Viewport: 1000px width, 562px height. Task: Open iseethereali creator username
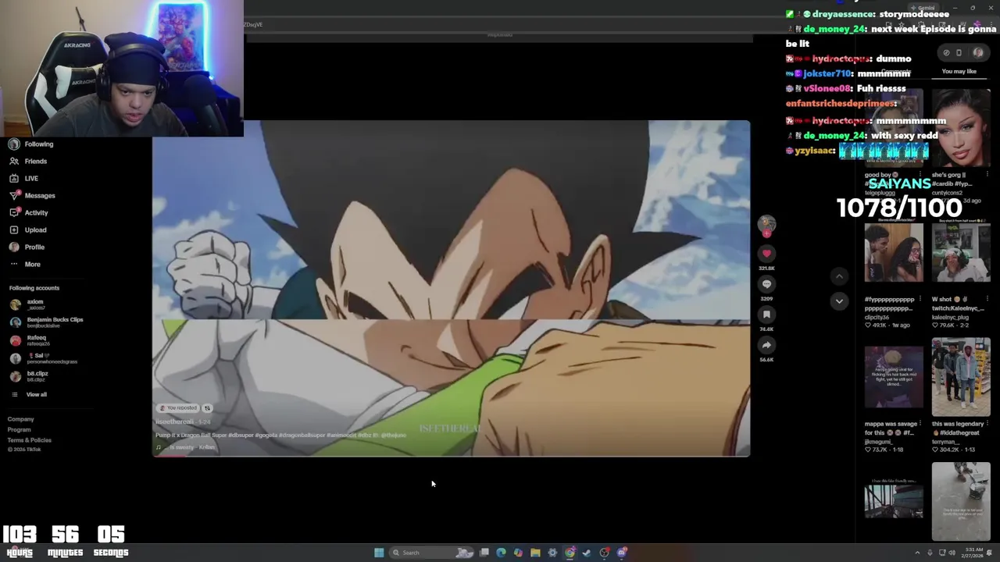point(174,421)
